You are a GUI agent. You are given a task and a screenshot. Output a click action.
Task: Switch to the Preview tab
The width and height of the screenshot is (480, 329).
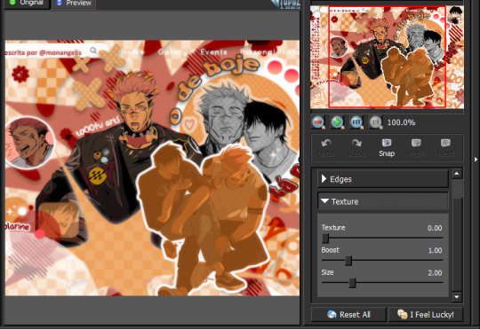(x=74, y=3)
